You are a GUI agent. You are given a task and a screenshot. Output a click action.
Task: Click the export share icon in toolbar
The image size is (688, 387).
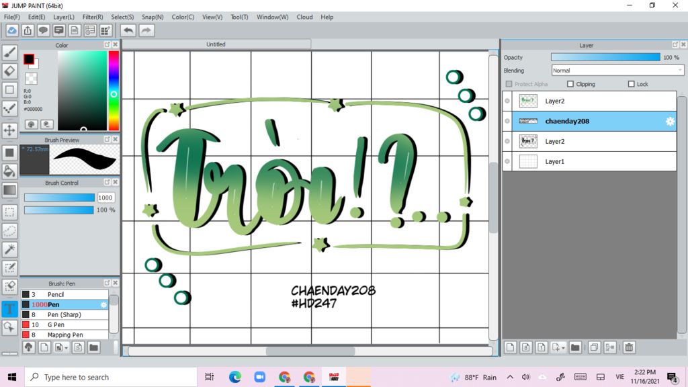point(28,30)
